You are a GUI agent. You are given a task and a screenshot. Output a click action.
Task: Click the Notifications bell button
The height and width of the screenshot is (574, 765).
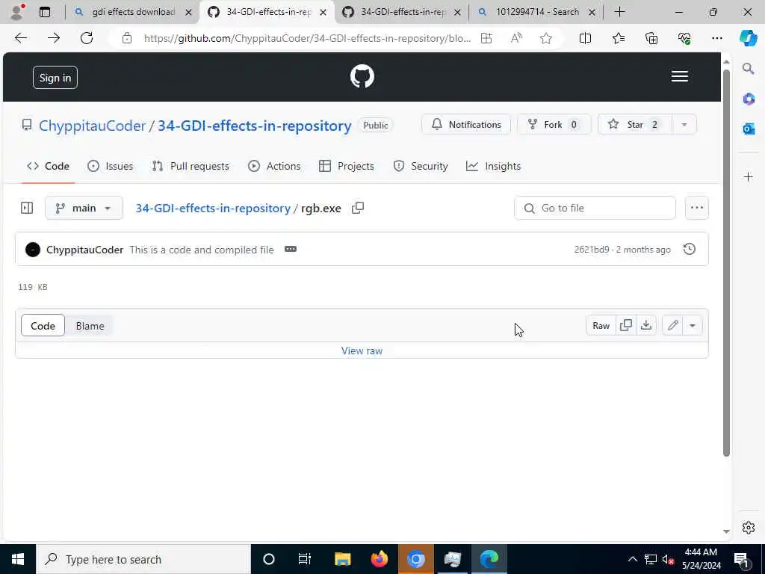click(x=466, y=125)
